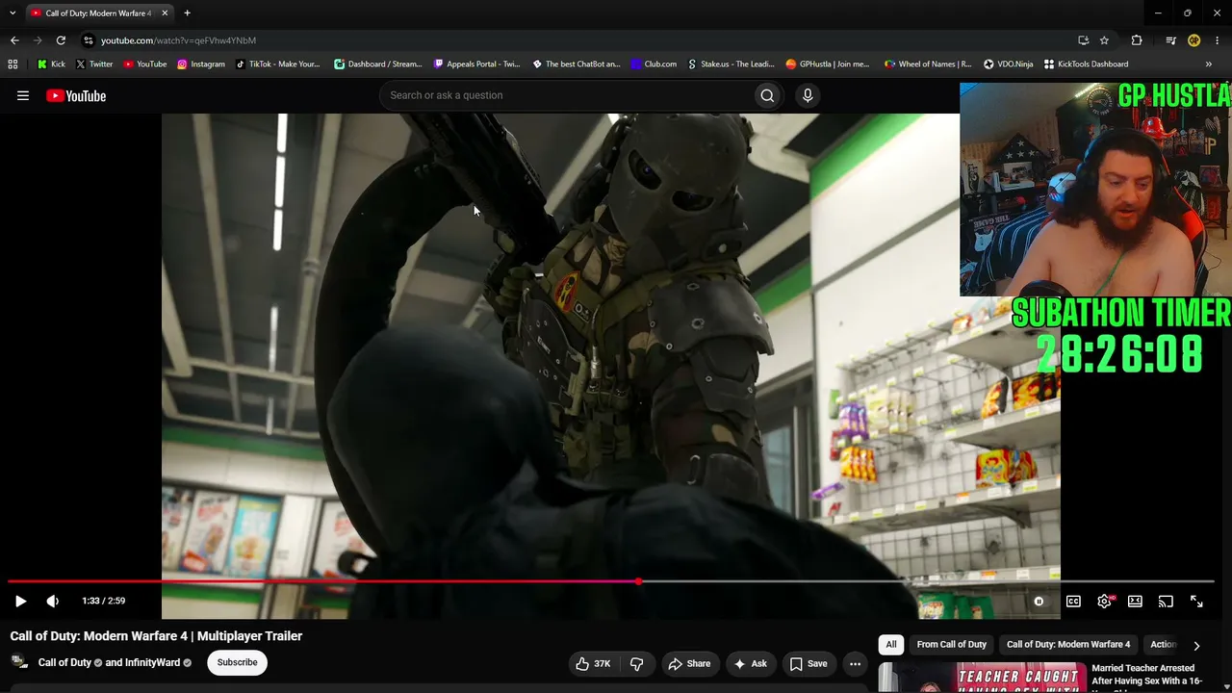
Task: Open the media control icon in toolbar
Action: tap(1170, 40)
